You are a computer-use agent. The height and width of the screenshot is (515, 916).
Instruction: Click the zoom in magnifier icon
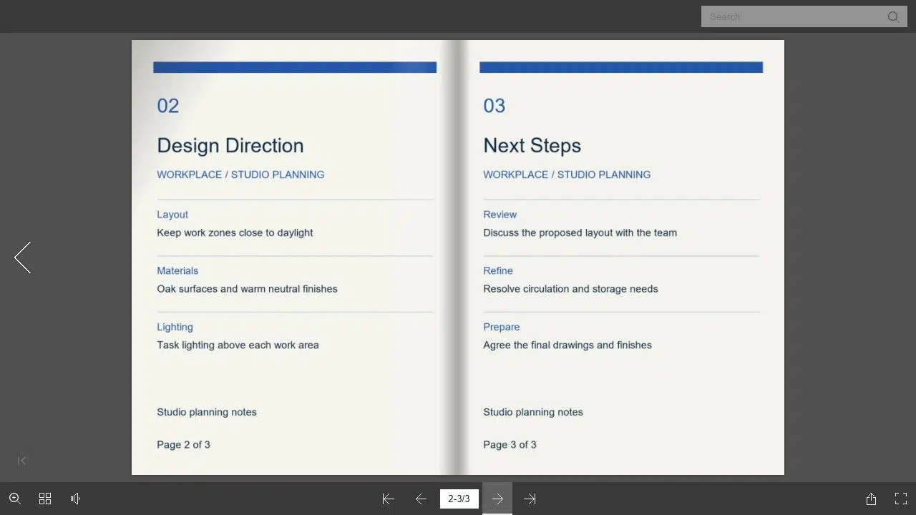point(15,499)
